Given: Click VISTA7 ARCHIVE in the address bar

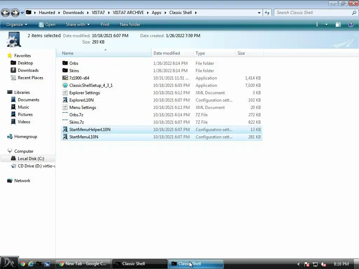Looking at the screenshot, I should tap(128, 13).
